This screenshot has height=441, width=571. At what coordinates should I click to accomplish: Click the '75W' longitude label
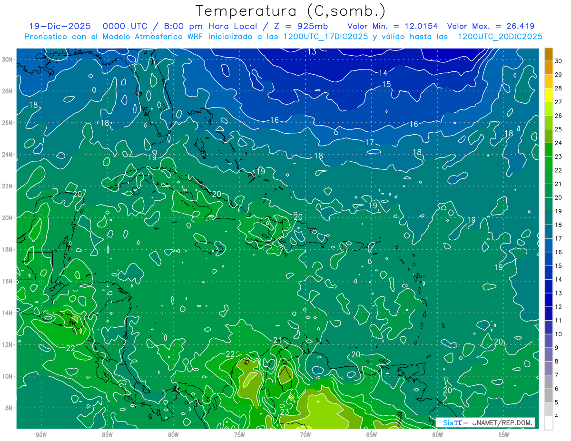tap(239, 435)
